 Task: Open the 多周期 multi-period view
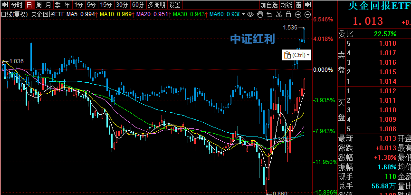156,5
